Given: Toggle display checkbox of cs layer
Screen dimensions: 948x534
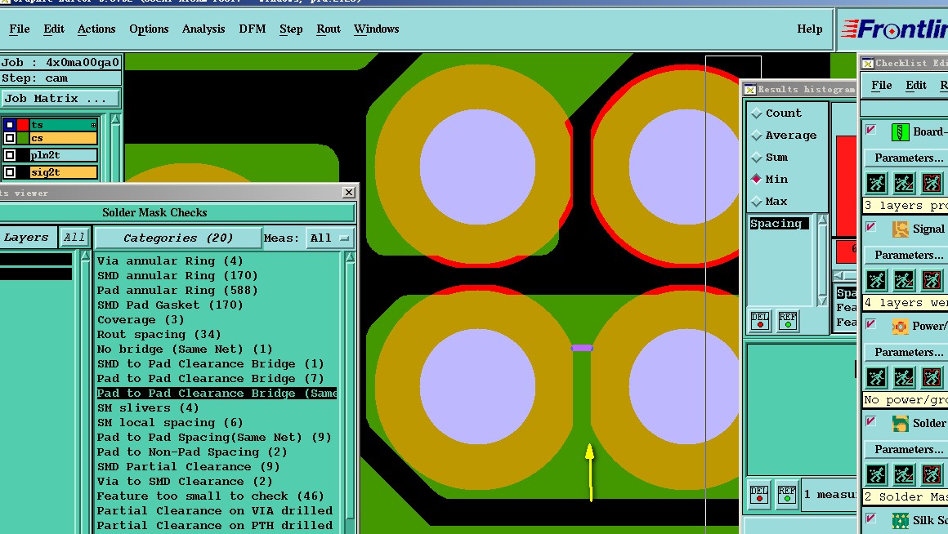Looking at the screenshot, I should click(x=10, y=138).
